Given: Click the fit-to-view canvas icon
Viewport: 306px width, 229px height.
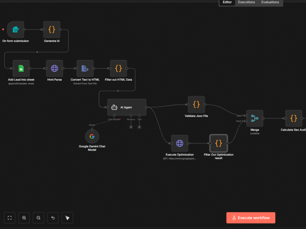Looking at the screenshot, I should tap(9, 218).
